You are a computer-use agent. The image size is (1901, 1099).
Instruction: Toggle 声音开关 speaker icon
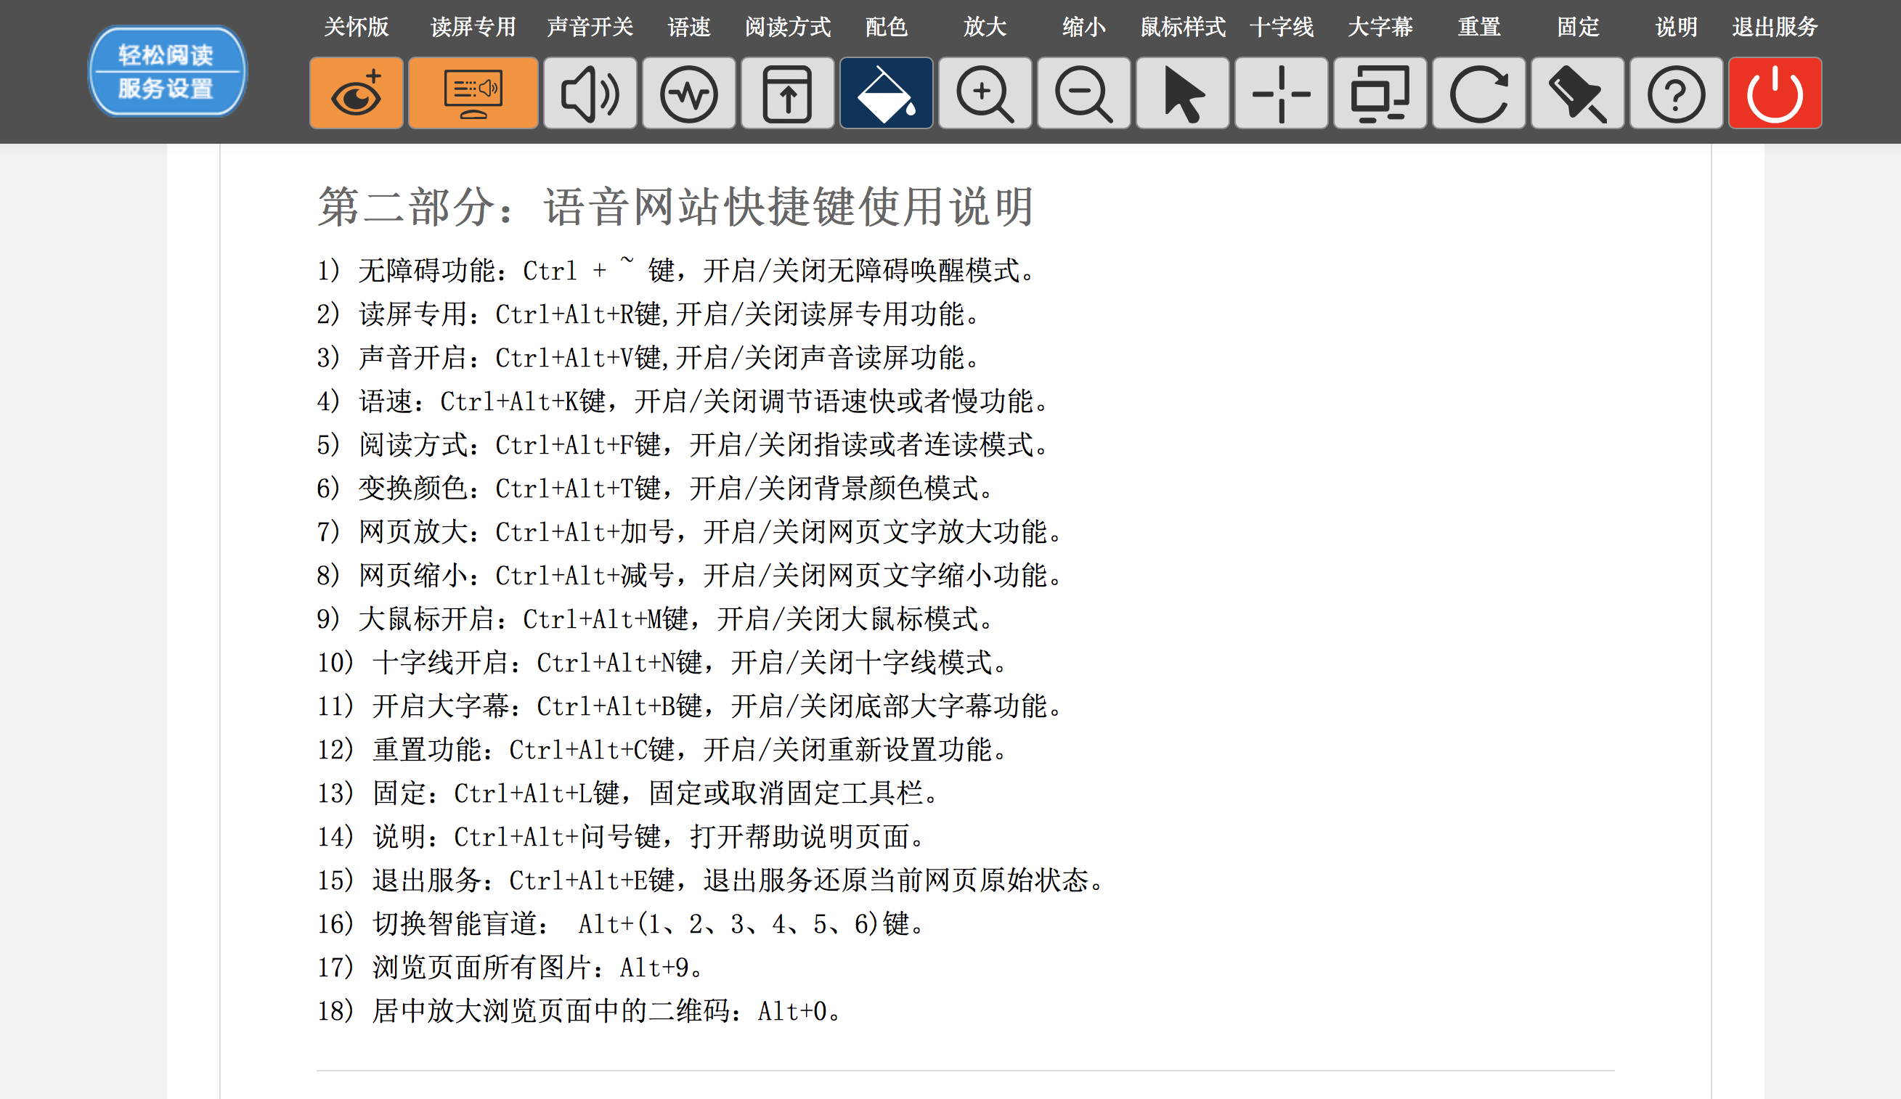coord(590,94)
